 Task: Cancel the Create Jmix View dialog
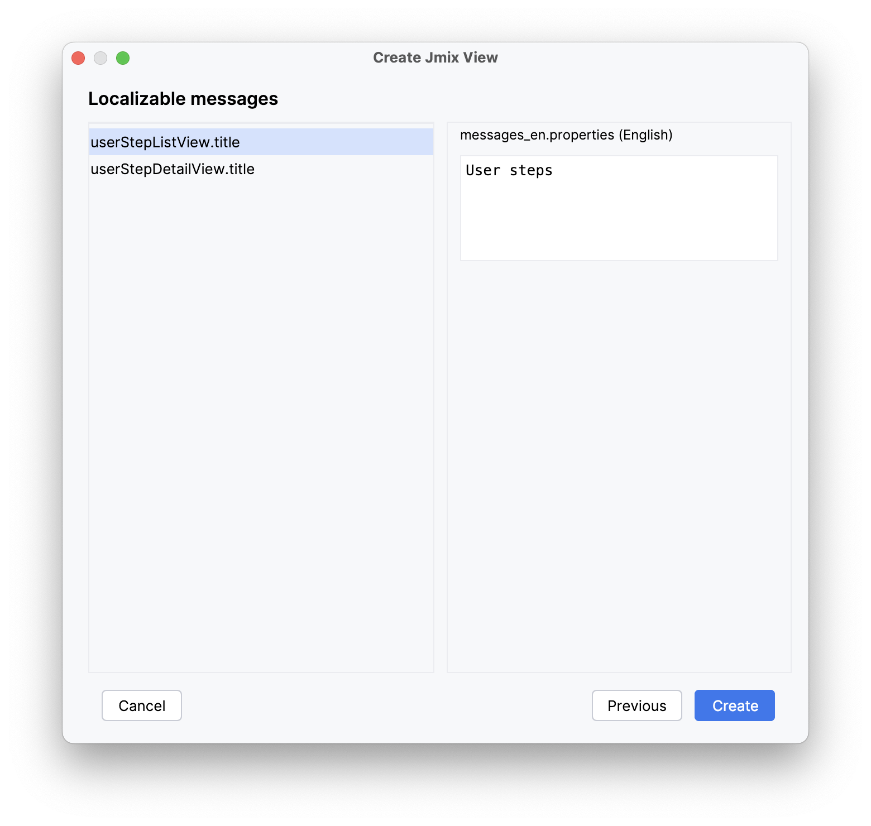point(142,705)
